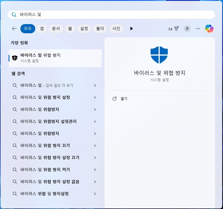Image resolution: width=223 pixels, height=209 pixels.
Task: Click 바이러스 및 - 검색 결과 더 보기 text
Action: 47,85
